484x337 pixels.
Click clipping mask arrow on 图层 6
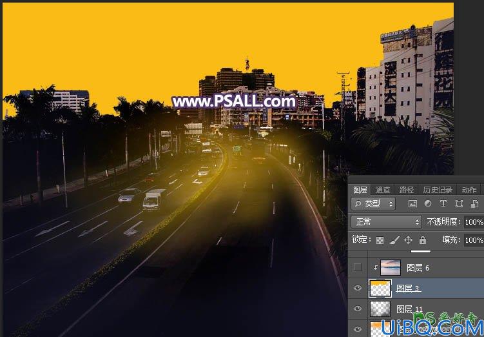(x=375, y=268)
